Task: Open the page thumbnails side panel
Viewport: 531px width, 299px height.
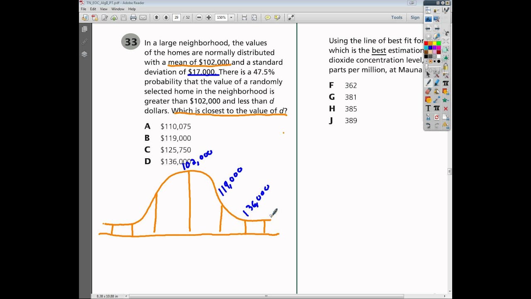Action: [84, 29]
